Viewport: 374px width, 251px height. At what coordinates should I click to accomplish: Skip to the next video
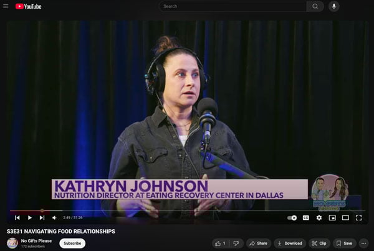click(42, 218)
